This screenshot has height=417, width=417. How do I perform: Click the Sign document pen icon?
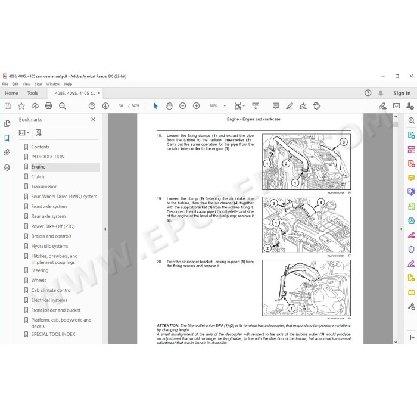[x=303, y=106]
